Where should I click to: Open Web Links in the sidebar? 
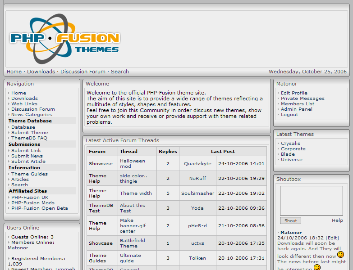[24, 104]
